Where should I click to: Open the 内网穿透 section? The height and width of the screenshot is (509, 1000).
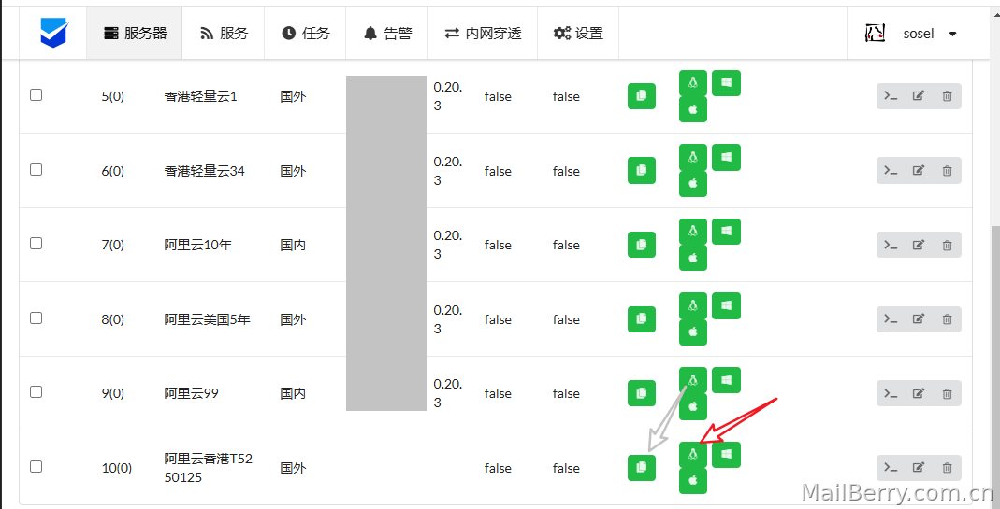point(483,33)
